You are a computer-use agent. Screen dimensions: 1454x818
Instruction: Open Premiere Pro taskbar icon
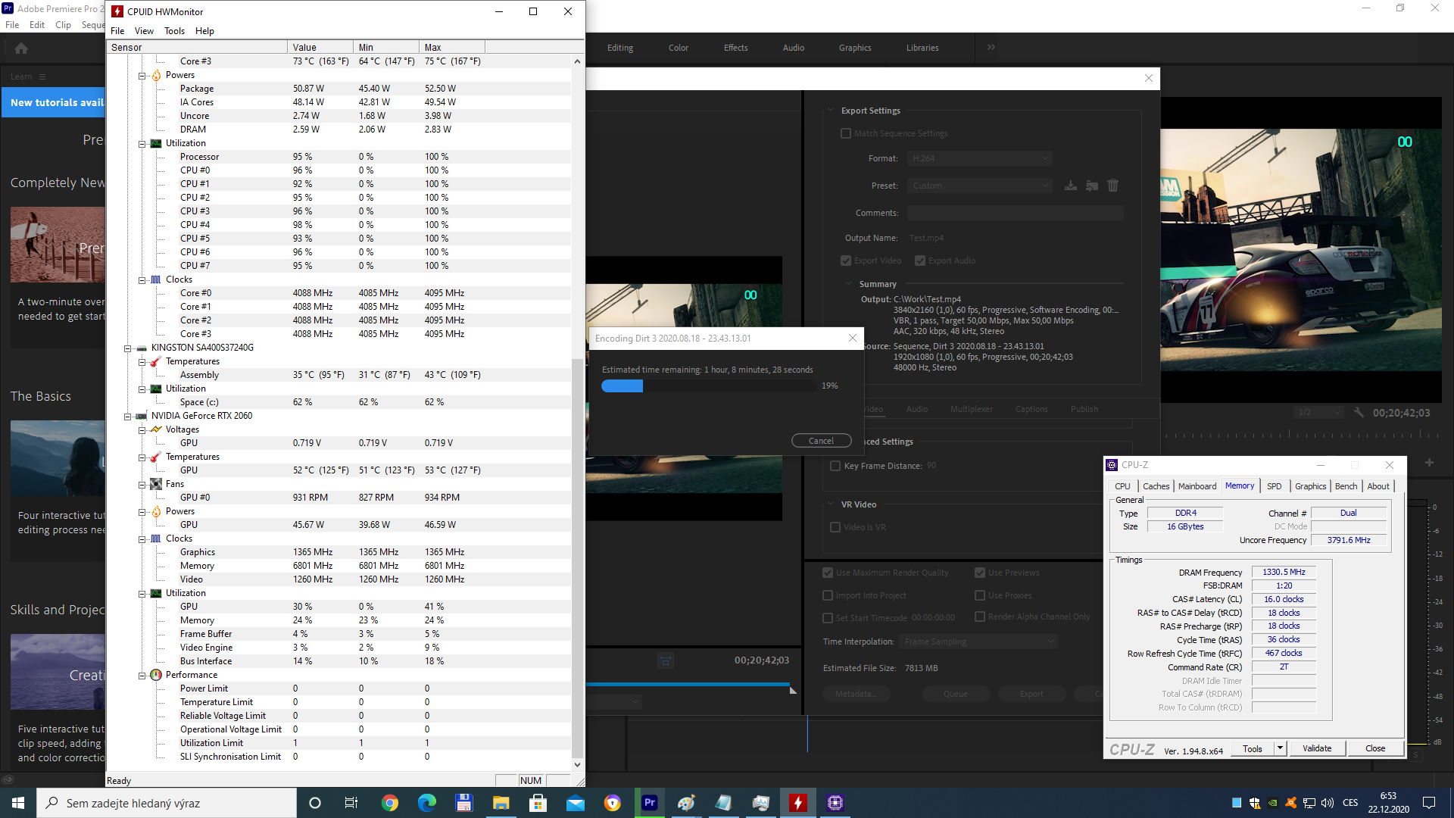click(x=650, y=803)
